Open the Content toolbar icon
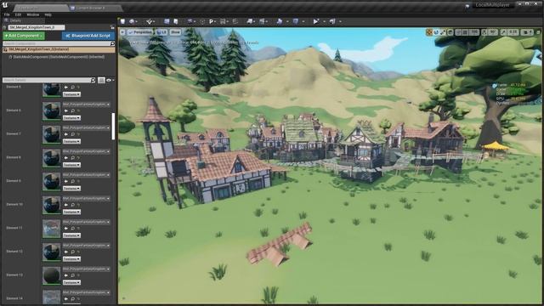544x306 pixels. click(167, 21)
